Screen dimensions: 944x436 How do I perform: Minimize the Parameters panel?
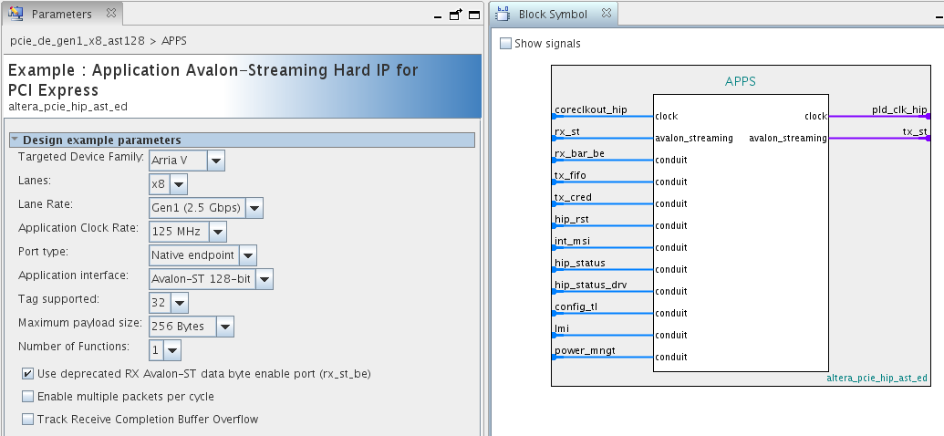[x=438, y=16]
